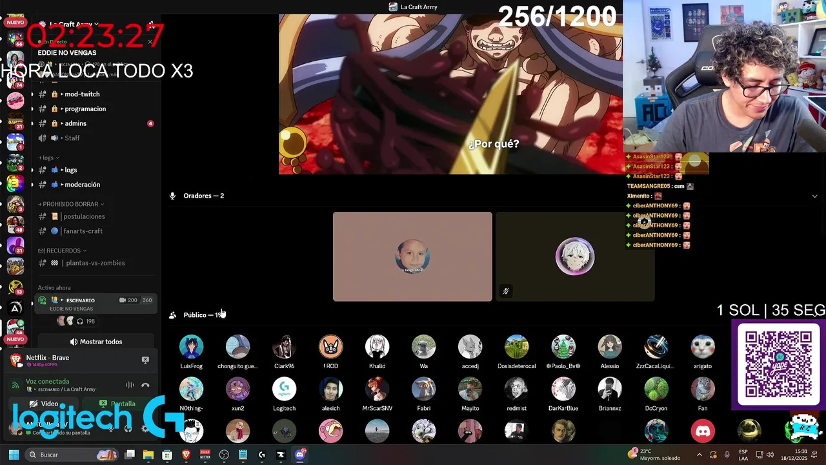Collapse the PROHIBIDO BORRAR category
The height and width of the screenshot is (465, 826).
[71, 204]
